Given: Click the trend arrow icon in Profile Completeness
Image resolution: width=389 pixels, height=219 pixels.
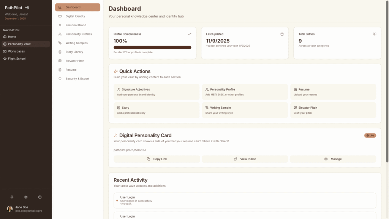Looking at the screenshot, I should [190, 34].
